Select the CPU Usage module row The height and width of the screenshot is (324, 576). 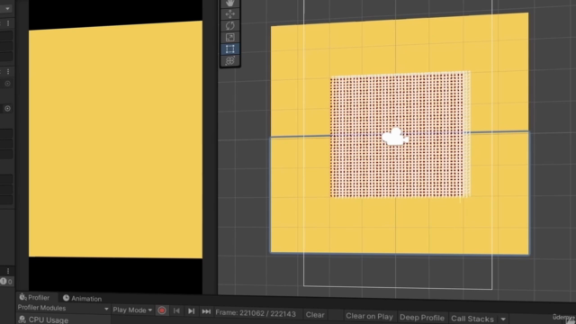tap(63, 319)
